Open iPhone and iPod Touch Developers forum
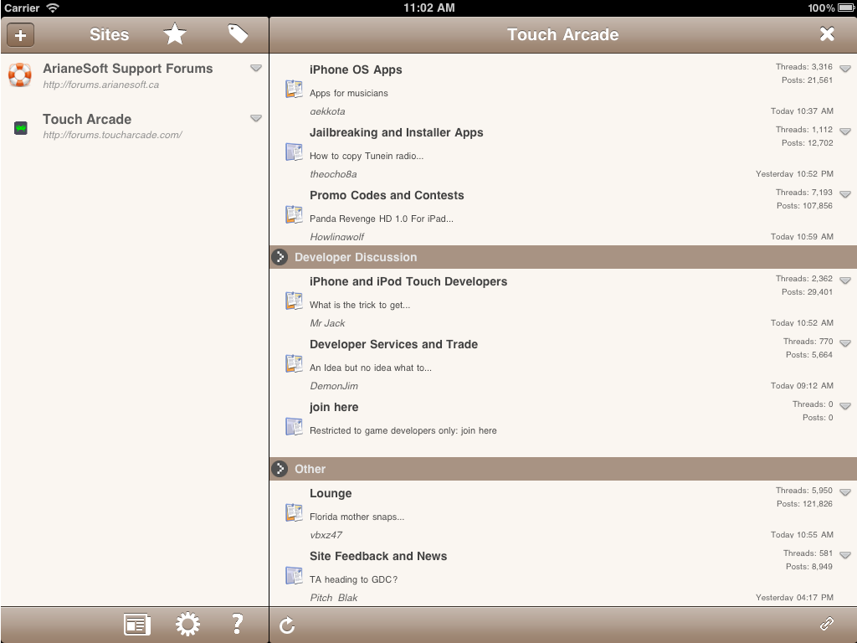 point(408,281)
